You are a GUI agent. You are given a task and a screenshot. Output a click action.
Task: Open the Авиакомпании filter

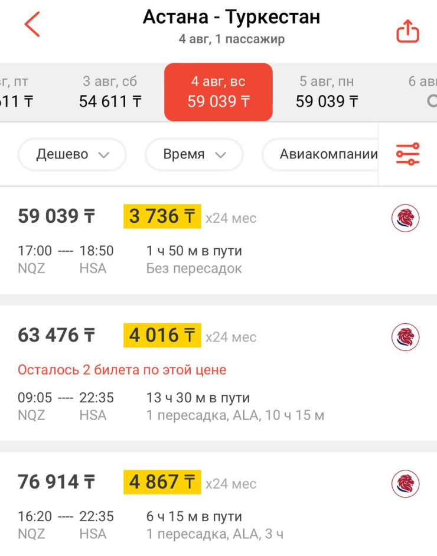point(328,155)
